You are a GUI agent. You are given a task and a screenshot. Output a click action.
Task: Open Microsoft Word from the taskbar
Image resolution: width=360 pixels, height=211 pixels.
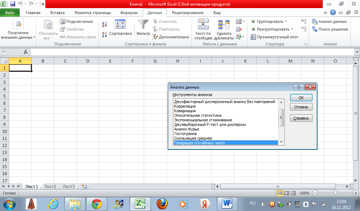pos(227,204)
